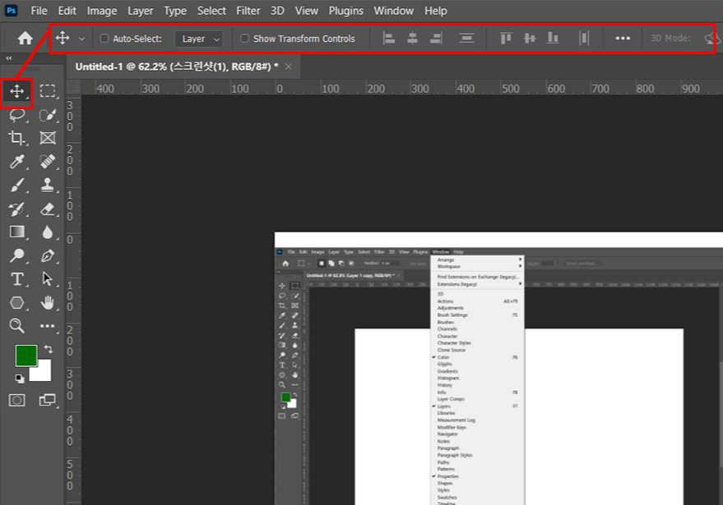Click the Photoshop Ps logo
The width and height of the screenshot is (723, 505).
(x=11, y=10)
